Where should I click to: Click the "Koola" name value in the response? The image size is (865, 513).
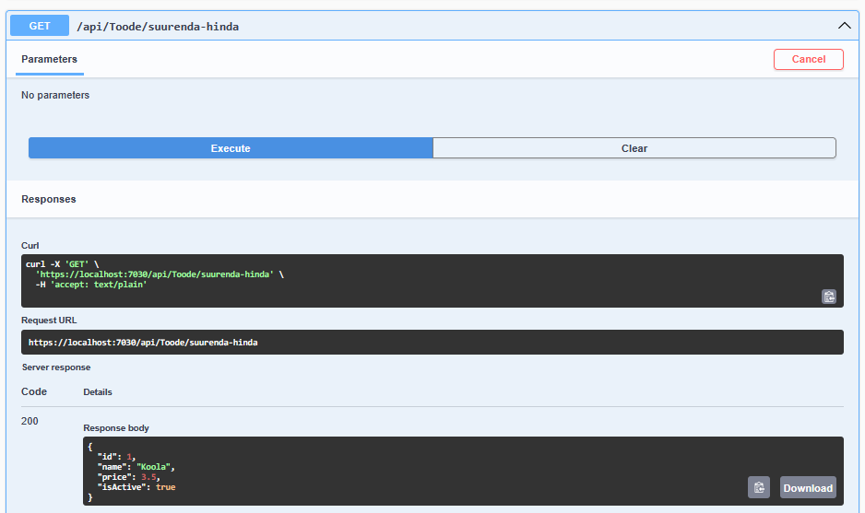pyautogui.click(x=154, y=467)
